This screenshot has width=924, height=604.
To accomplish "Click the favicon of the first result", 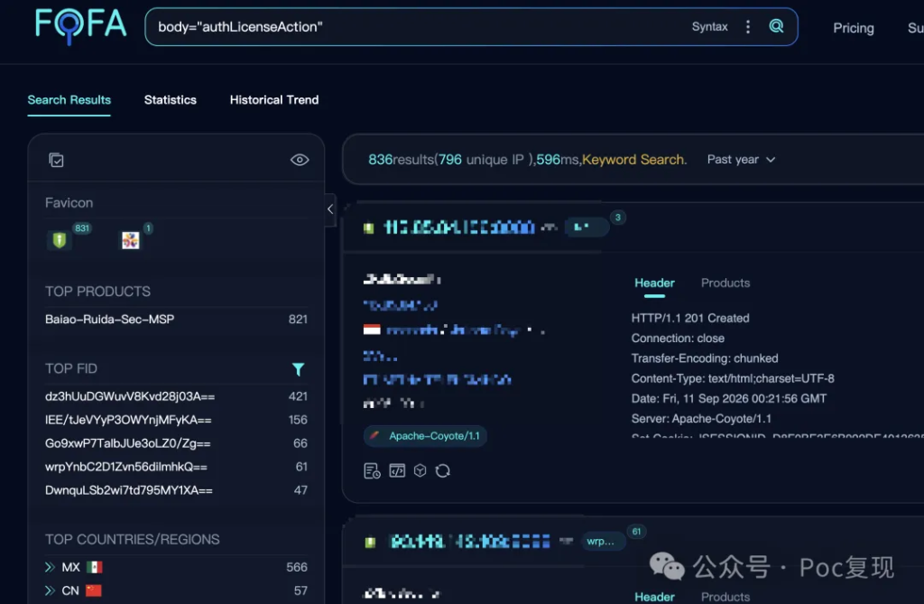I will 369,228.
